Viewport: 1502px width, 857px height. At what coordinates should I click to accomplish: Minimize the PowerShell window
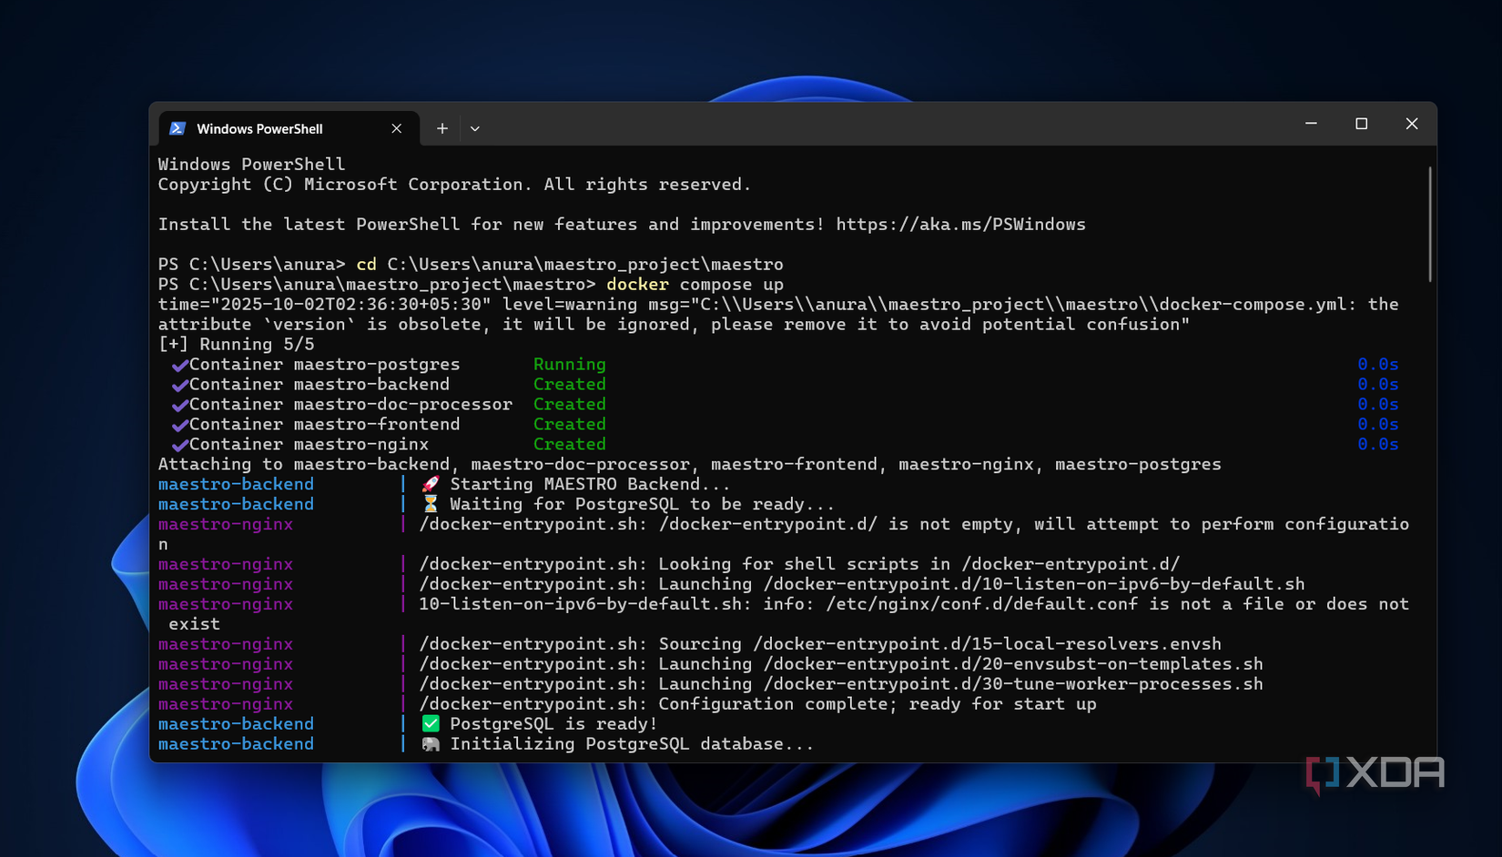[1311, 124]
